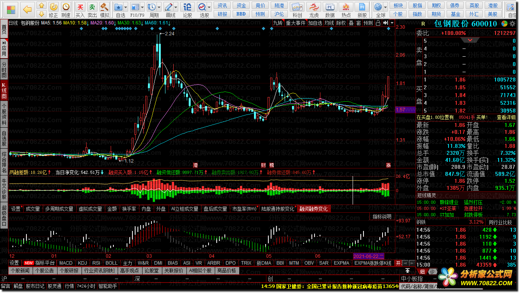Switch to the 分时图 sidebar tab
This screenshot has width=520, height=293.
coord(4,69)
